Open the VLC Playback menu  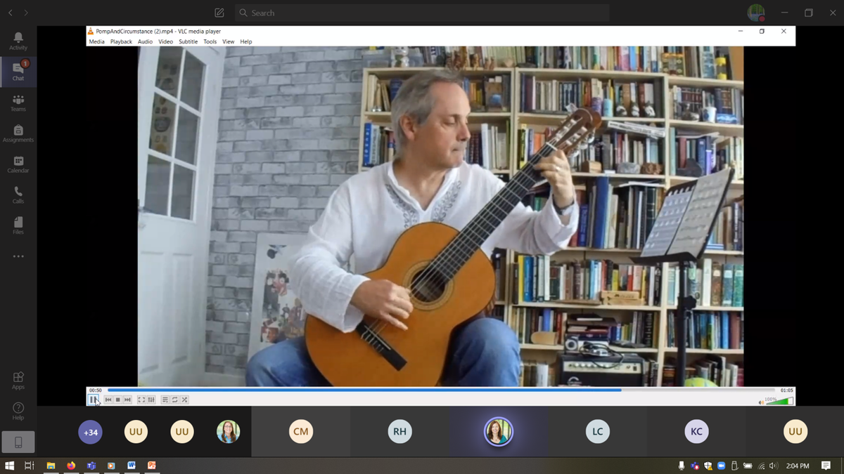pos(121,41)
